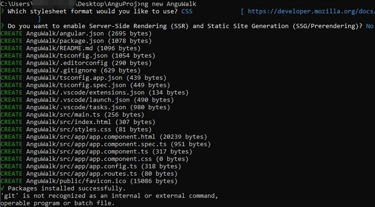Click the CSS stylesheet answer text

click(187, 11)
